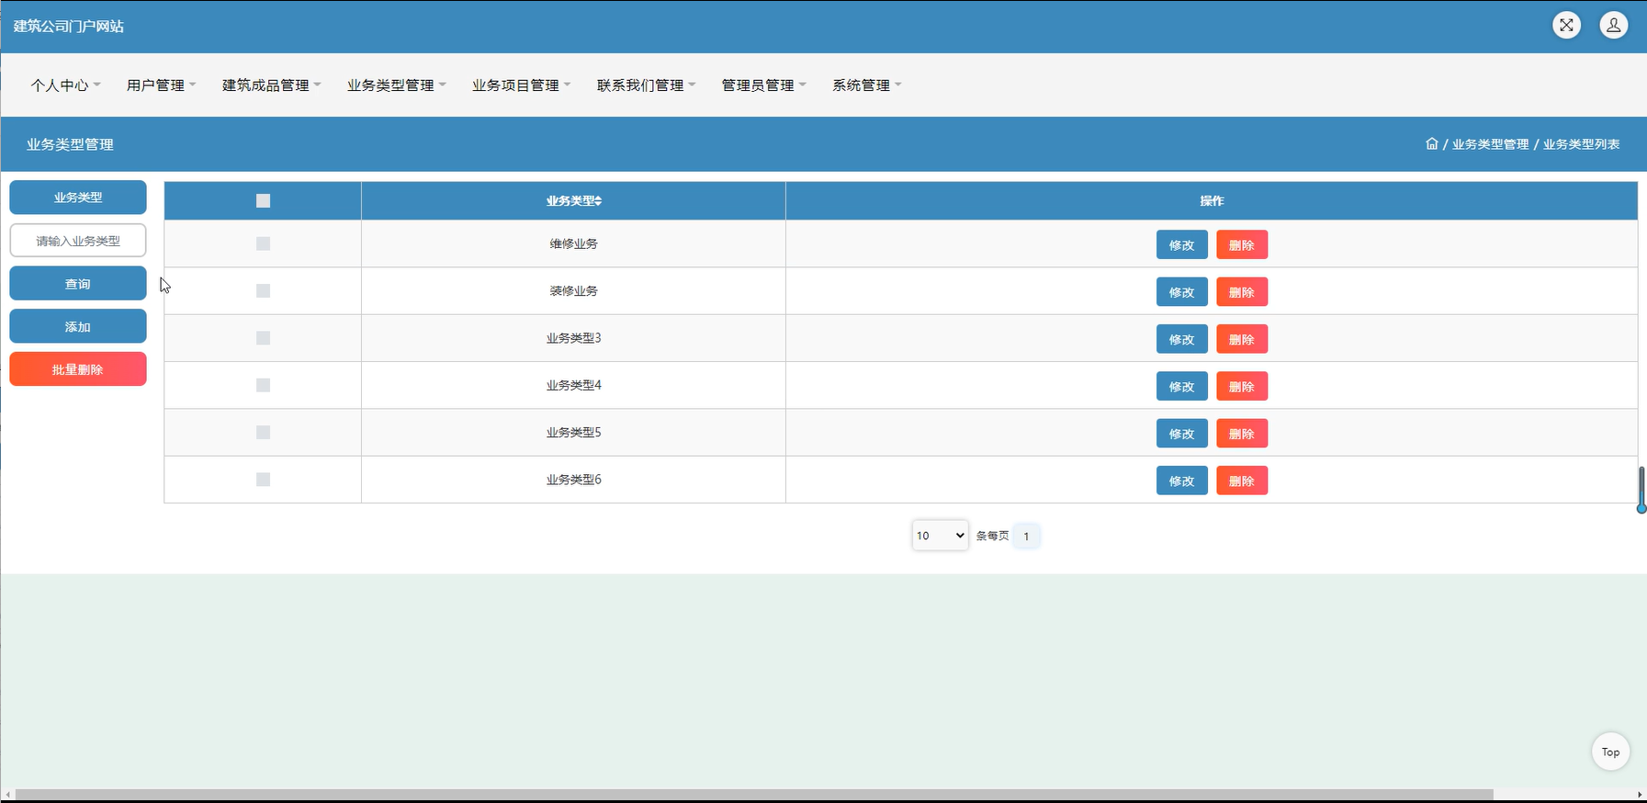The width and height of the screenshot is (1647, 803).
Task: Click the 装修业务 table cell
Action: click(x=573, y=290)
